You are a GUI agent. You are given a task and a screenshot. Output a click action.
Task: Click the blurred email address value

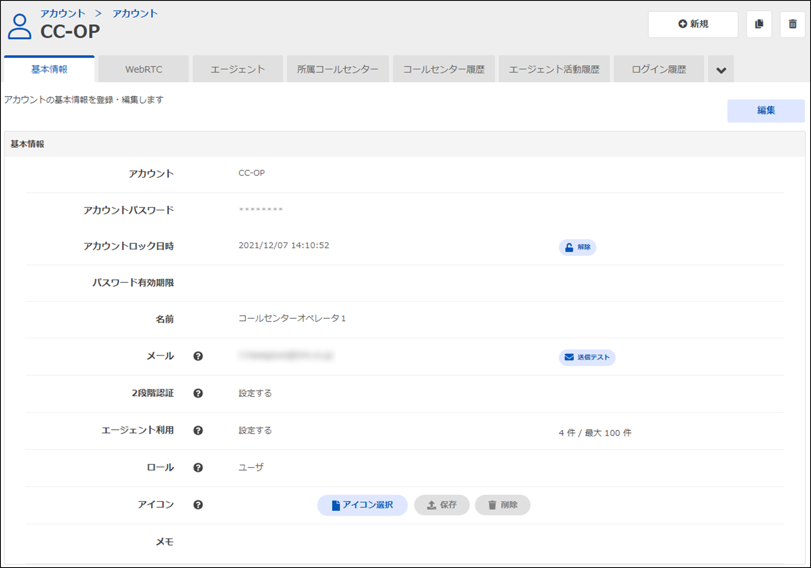tap(286, 355)
